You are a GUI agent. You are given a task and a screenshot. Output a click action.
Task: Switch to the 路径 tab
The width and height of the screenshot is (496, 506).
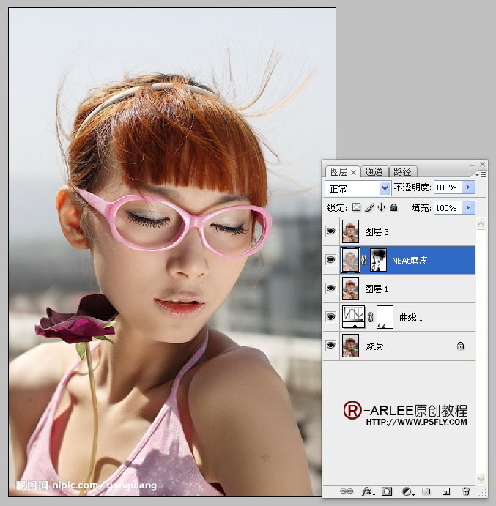pos(402,171)
